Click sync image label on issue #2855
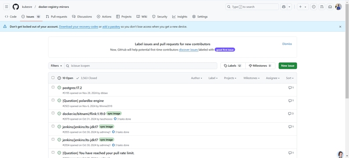The image size is (349, 158). pyautogui.click(x=106, y=127)
